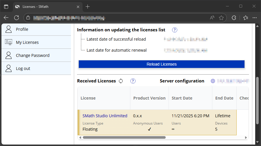Open the Favorites list icon
The height and width of the screenshot is (146, 261).
(x=246, y=18)
